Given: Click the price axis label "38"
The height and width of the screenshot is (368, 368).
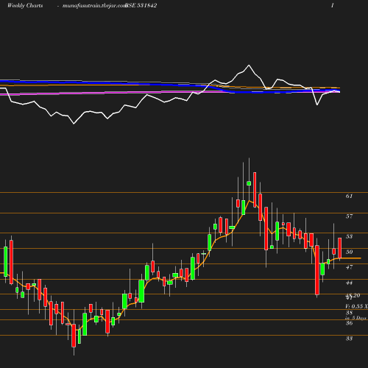Looking at the screenshot, I should point(349,313).
